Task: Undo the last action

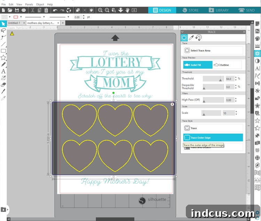Action: pyautogui.click(x=55, y=10)
